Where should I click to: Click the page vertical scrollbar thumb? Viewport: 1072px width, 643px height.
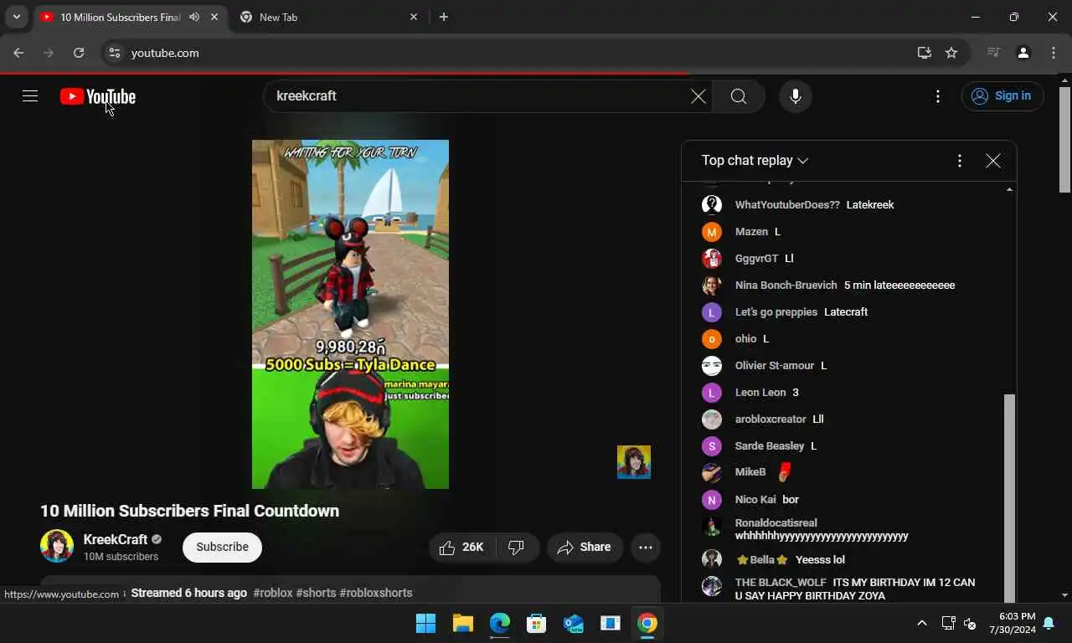point(1065,140)
